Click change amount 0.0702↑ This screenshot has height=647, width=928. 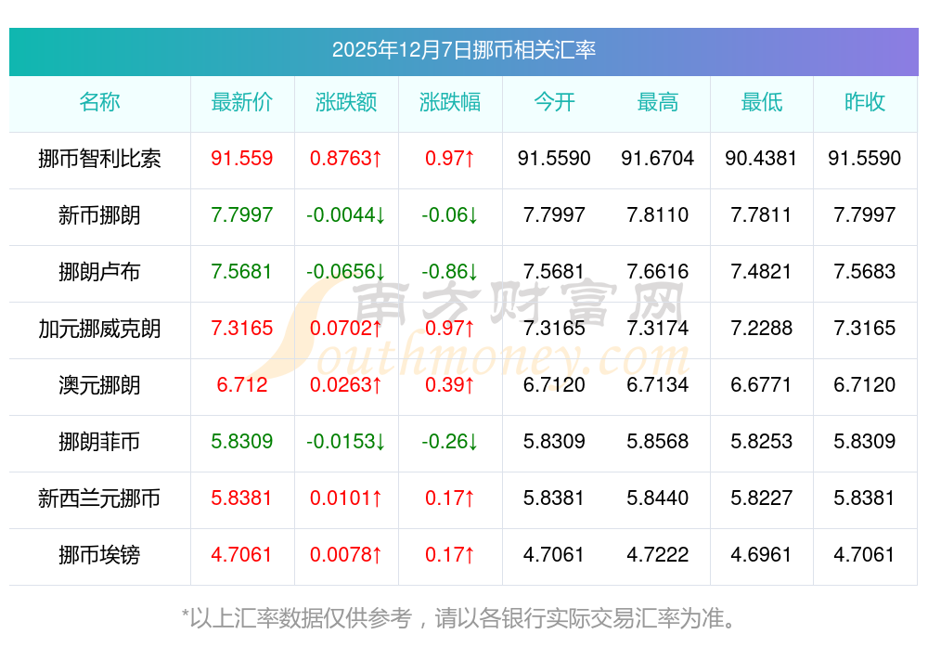[x=346, y=328]
